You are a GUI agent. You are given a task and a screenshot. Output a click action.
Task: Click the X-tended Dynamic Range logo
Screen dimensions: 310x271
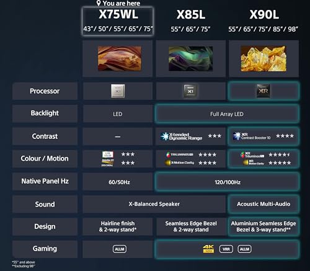(182, 136)
